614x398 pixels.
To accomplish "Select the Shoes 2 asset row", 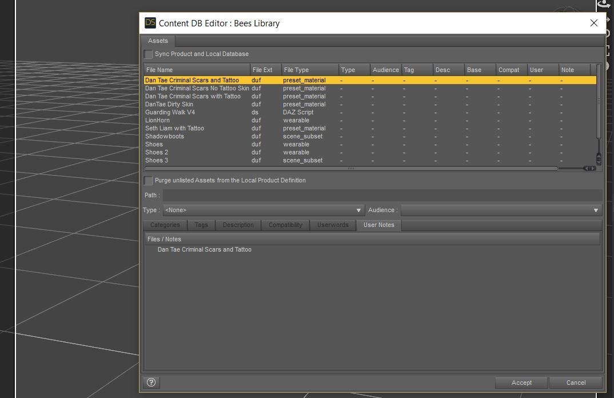I will tap(370, 152).
